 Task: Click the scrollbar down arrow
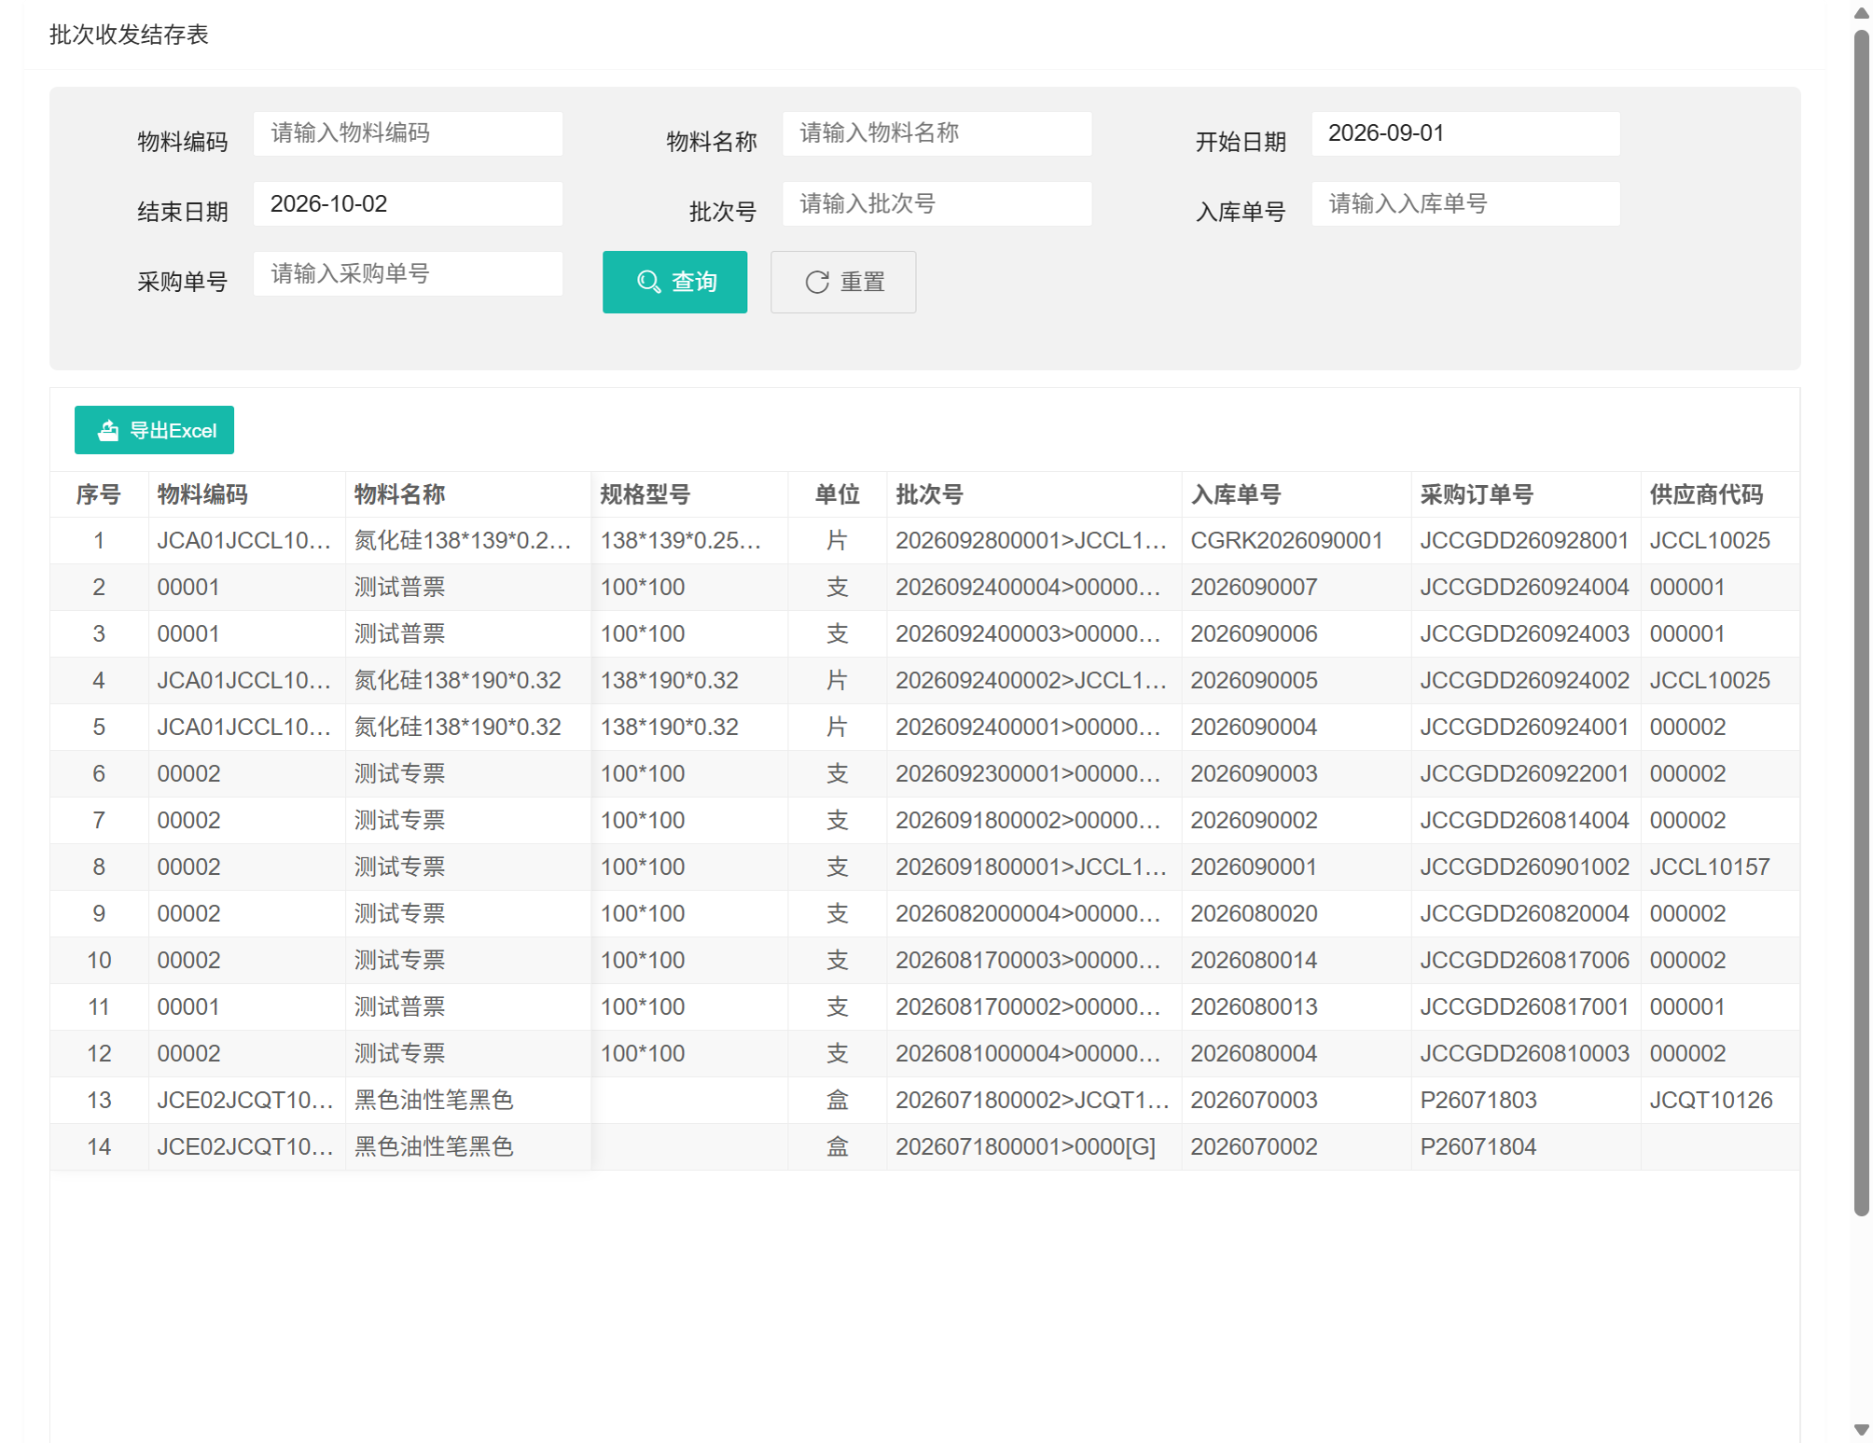pos(1861,1430)
